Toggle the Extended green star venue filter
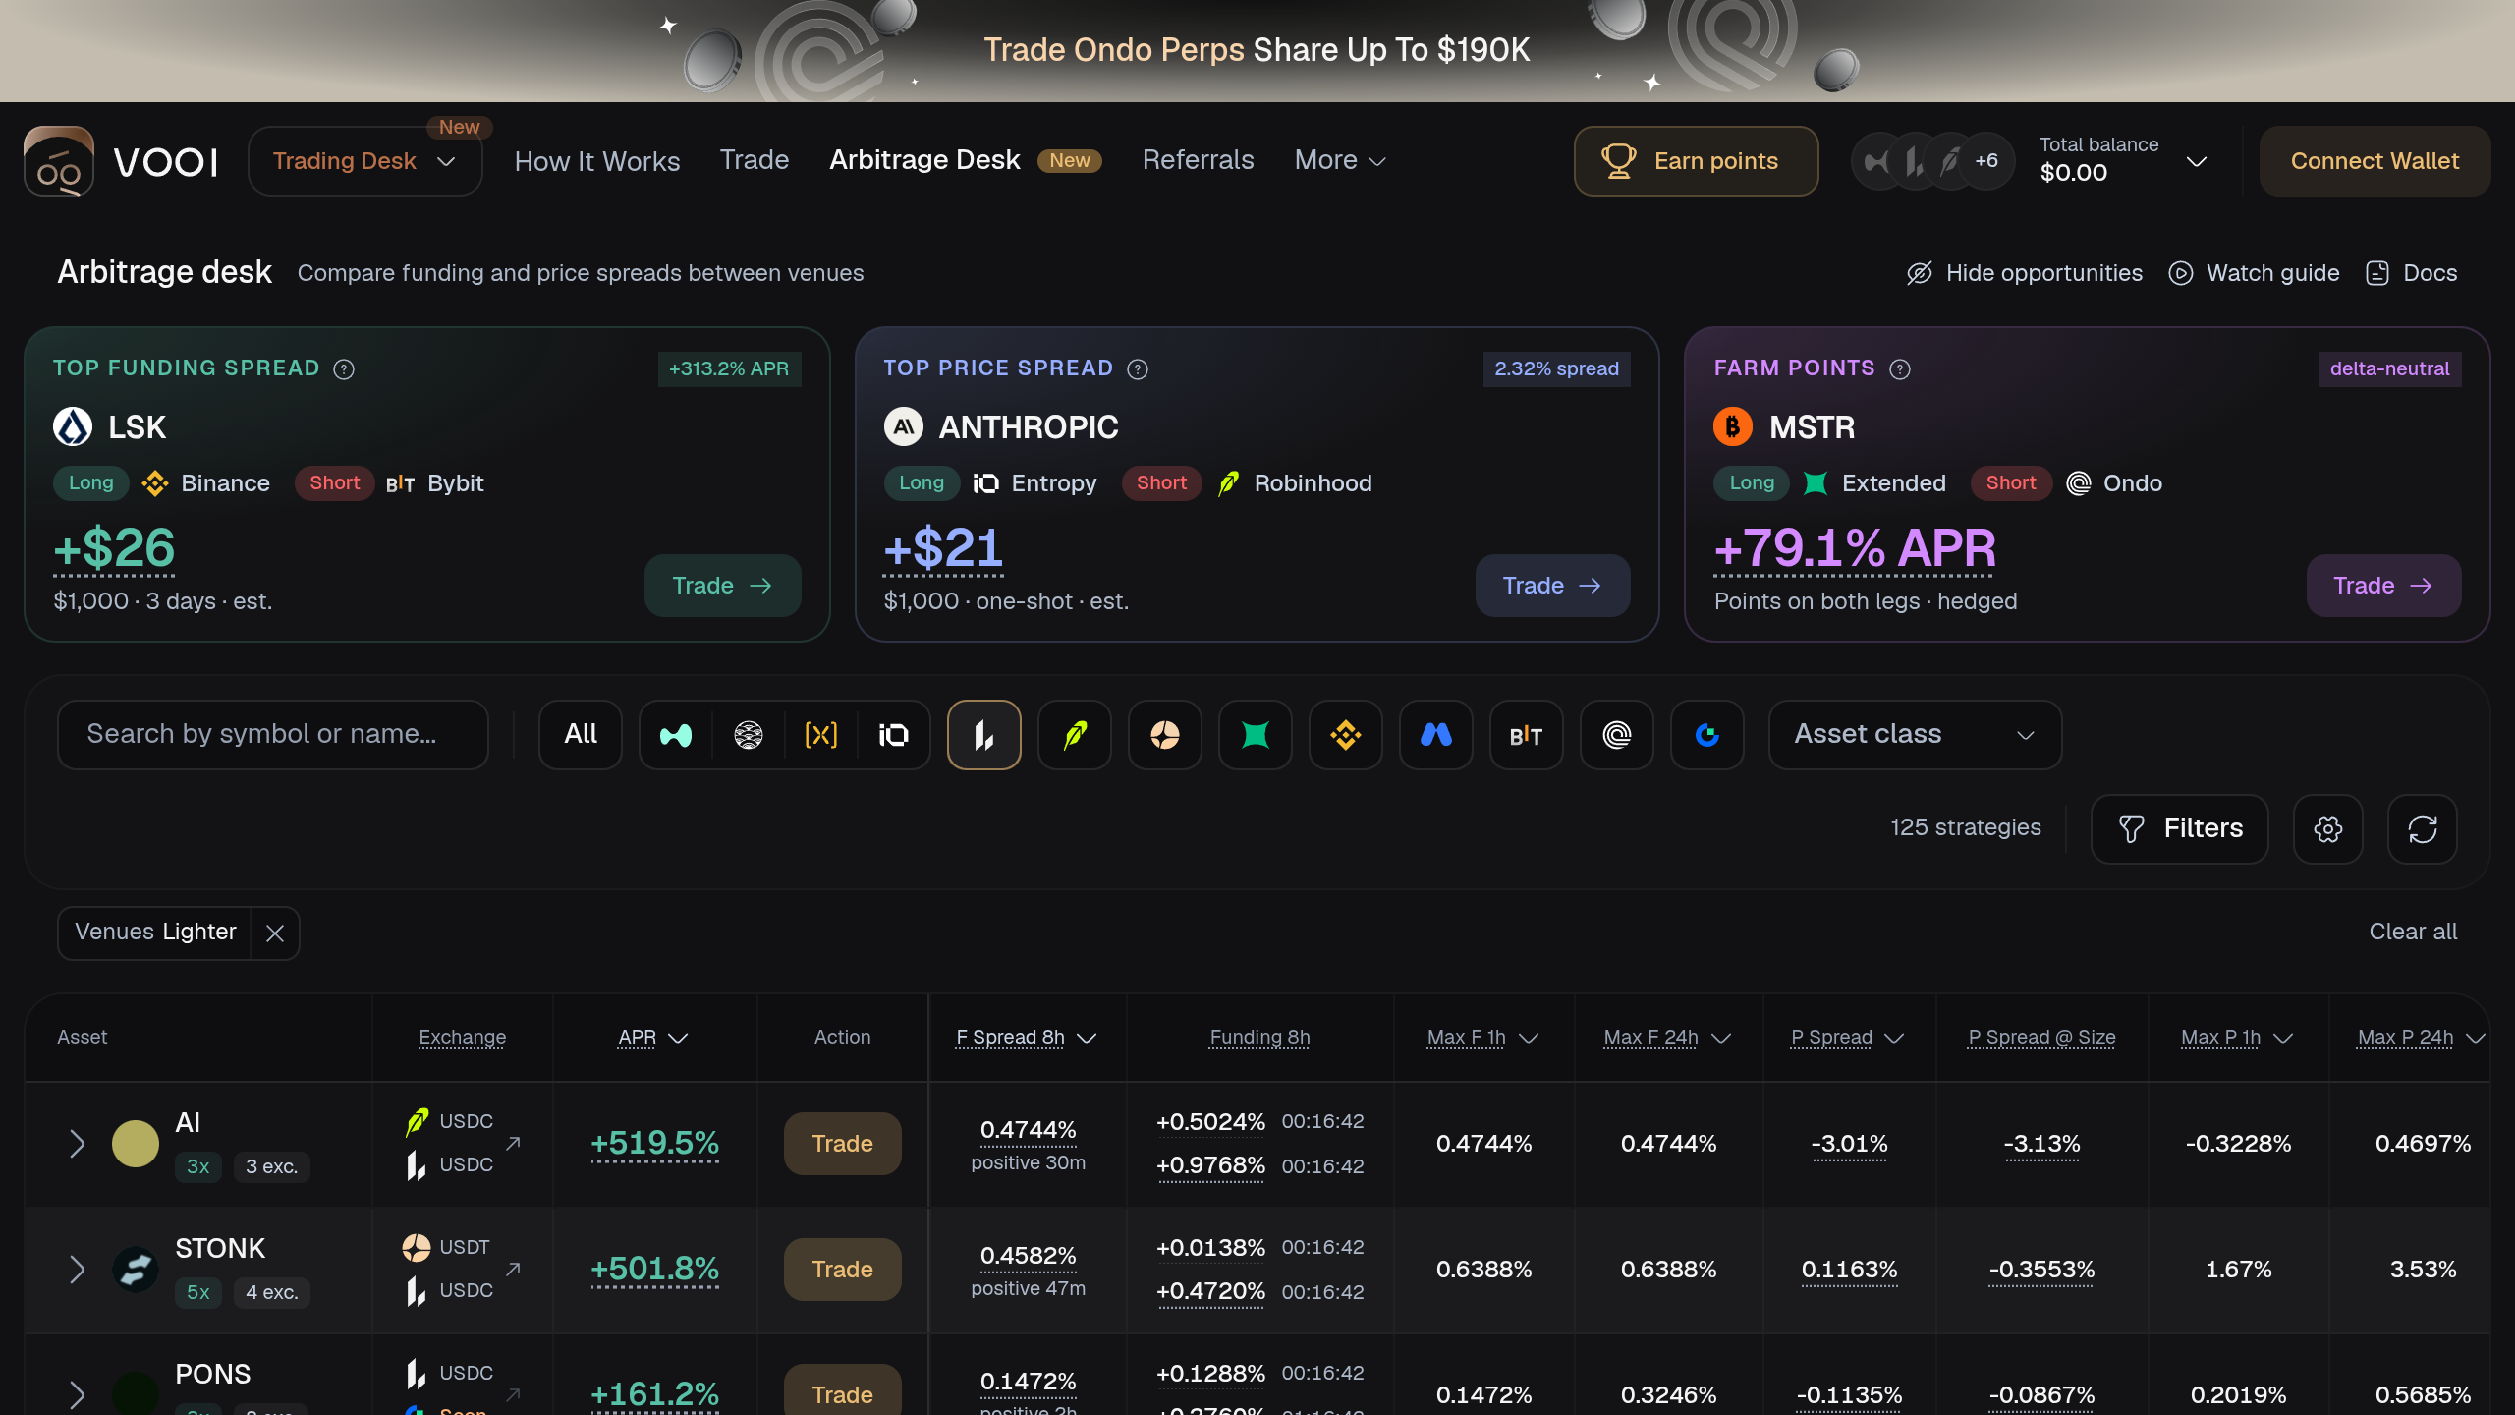The image size is (2515, 1415). (x=1256, y=735)
